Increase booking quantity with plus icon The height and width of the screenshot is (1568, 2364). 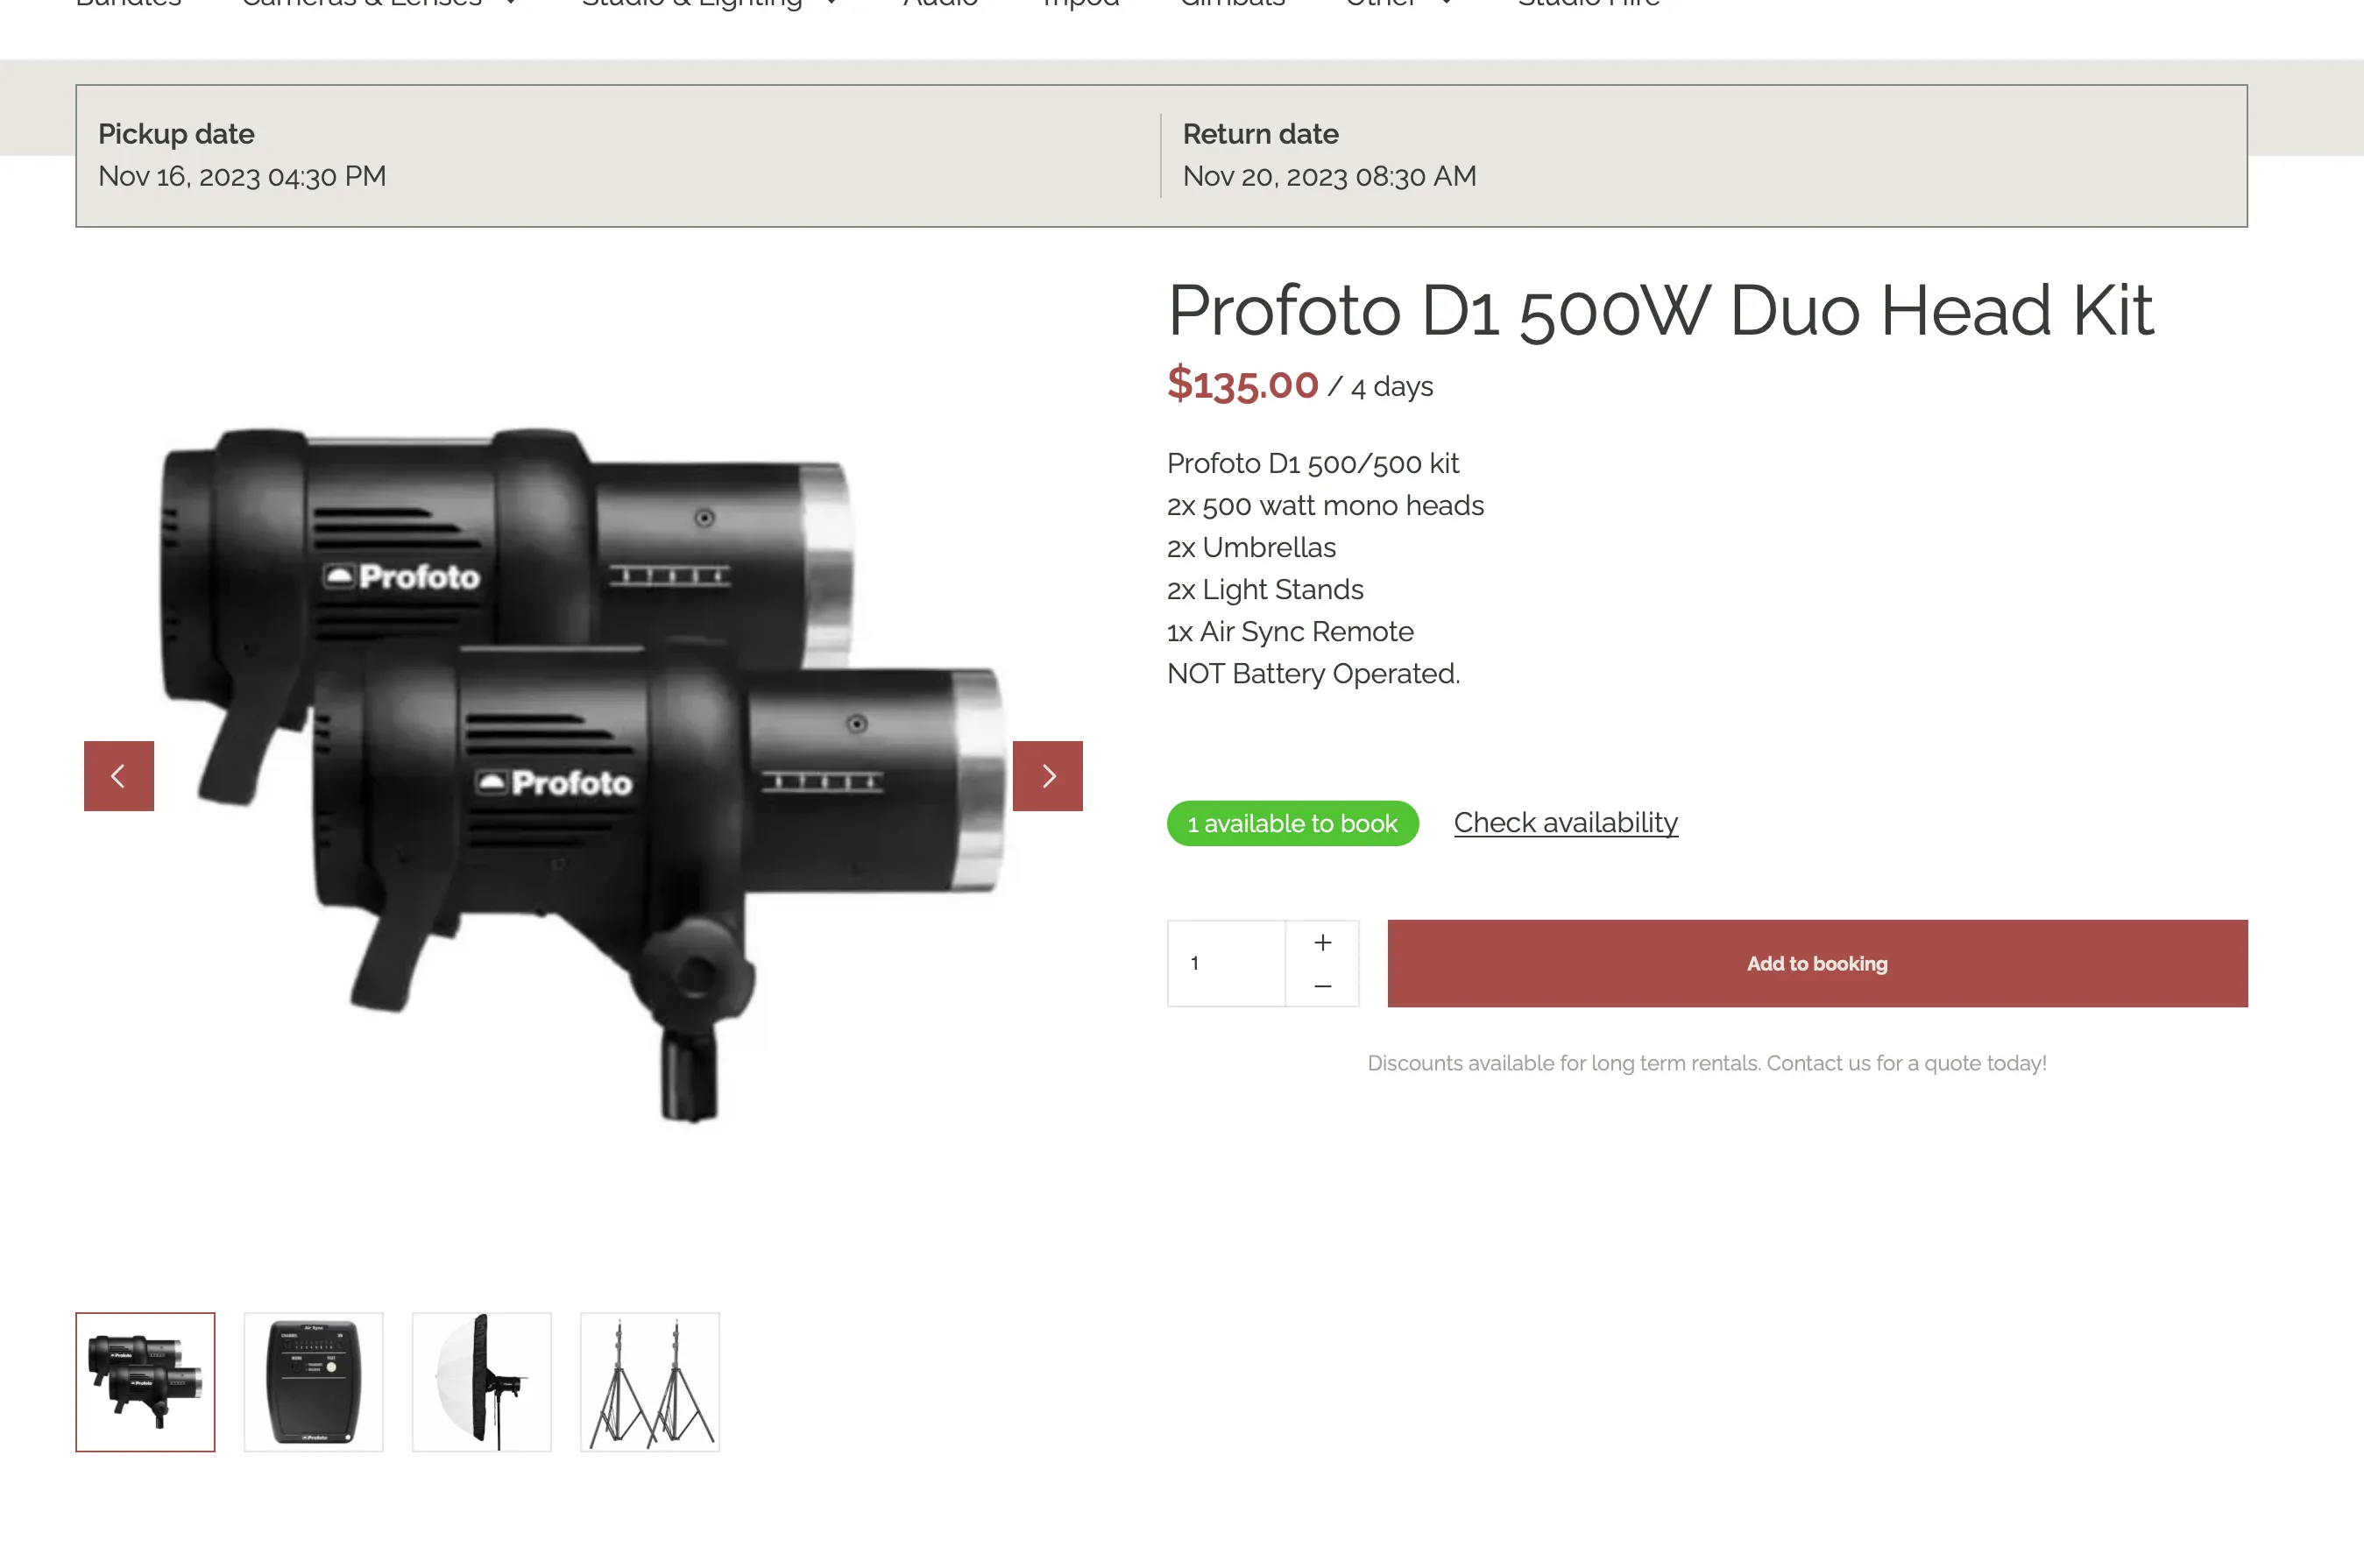tap(1322, 942)
